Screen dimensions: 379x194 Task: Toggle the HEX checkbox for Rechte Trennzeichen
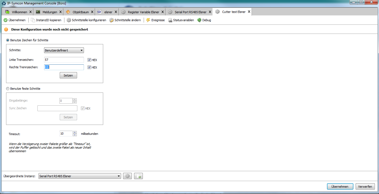[x=89, y=67]
